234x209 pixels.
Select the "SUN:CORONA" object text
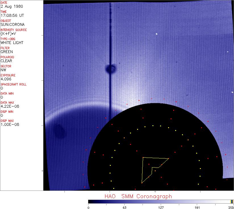tap(12, 24)
